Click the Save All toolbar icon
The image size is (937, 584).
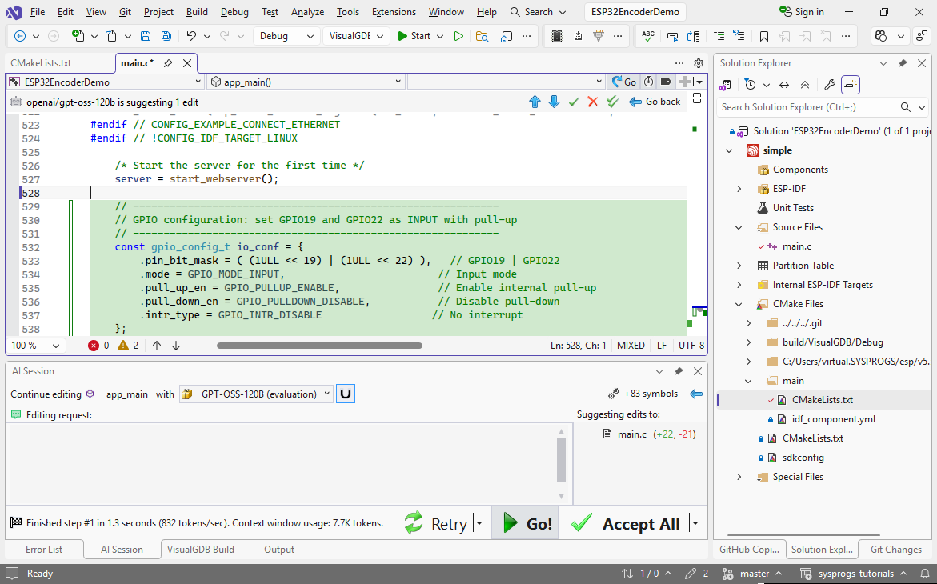(x=166, y=36)
